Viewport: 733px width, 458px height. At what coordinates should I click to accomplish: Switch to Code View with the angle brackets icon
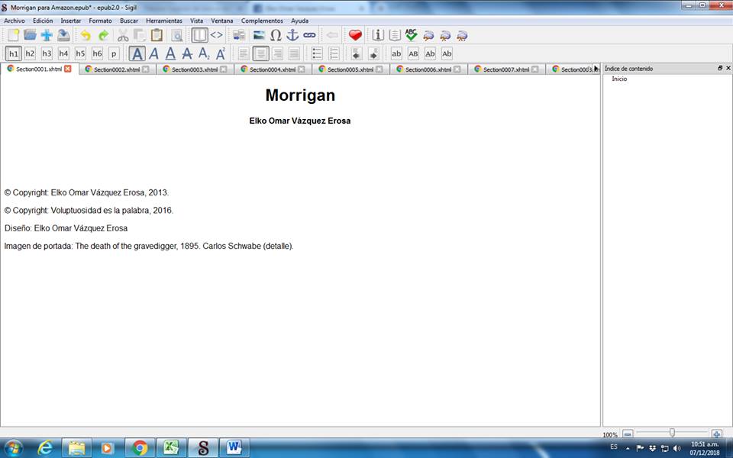217,35
